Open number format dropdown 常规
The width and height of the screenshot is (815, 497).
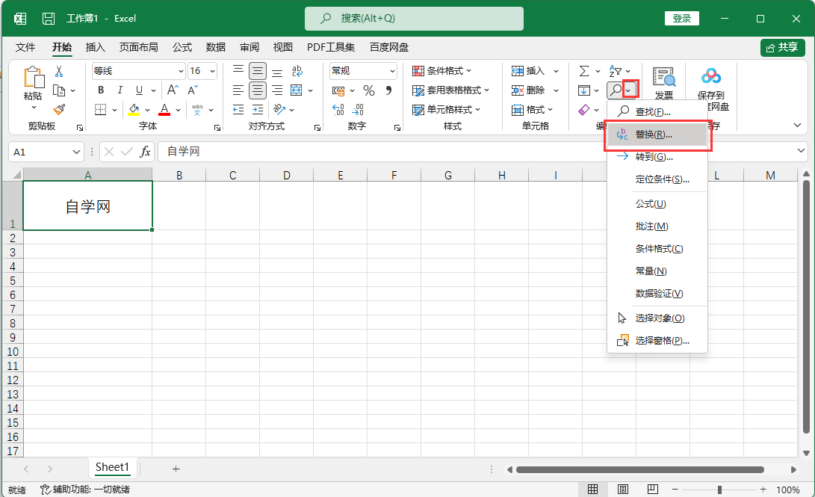(x=392, y=71)
